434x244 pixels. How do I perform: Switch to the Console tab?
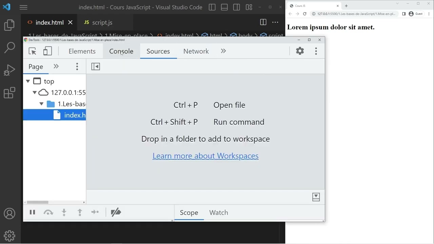[121, 51]
